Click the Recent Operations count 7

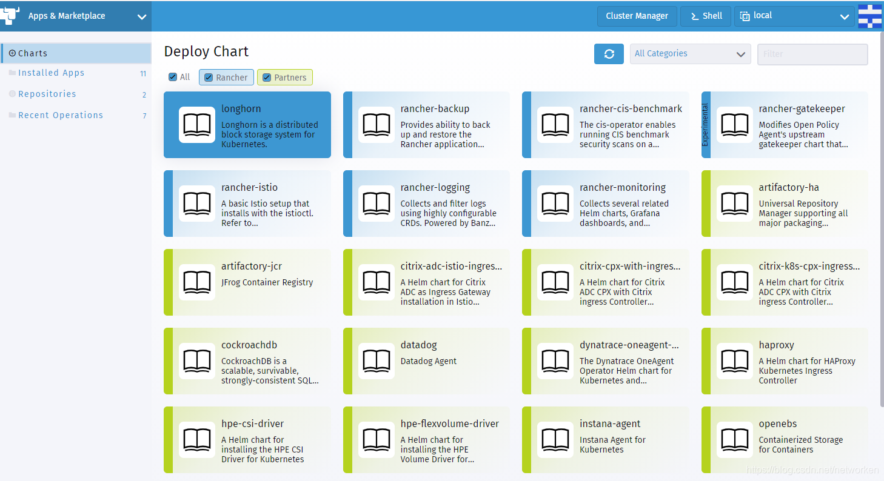[144, 116]
